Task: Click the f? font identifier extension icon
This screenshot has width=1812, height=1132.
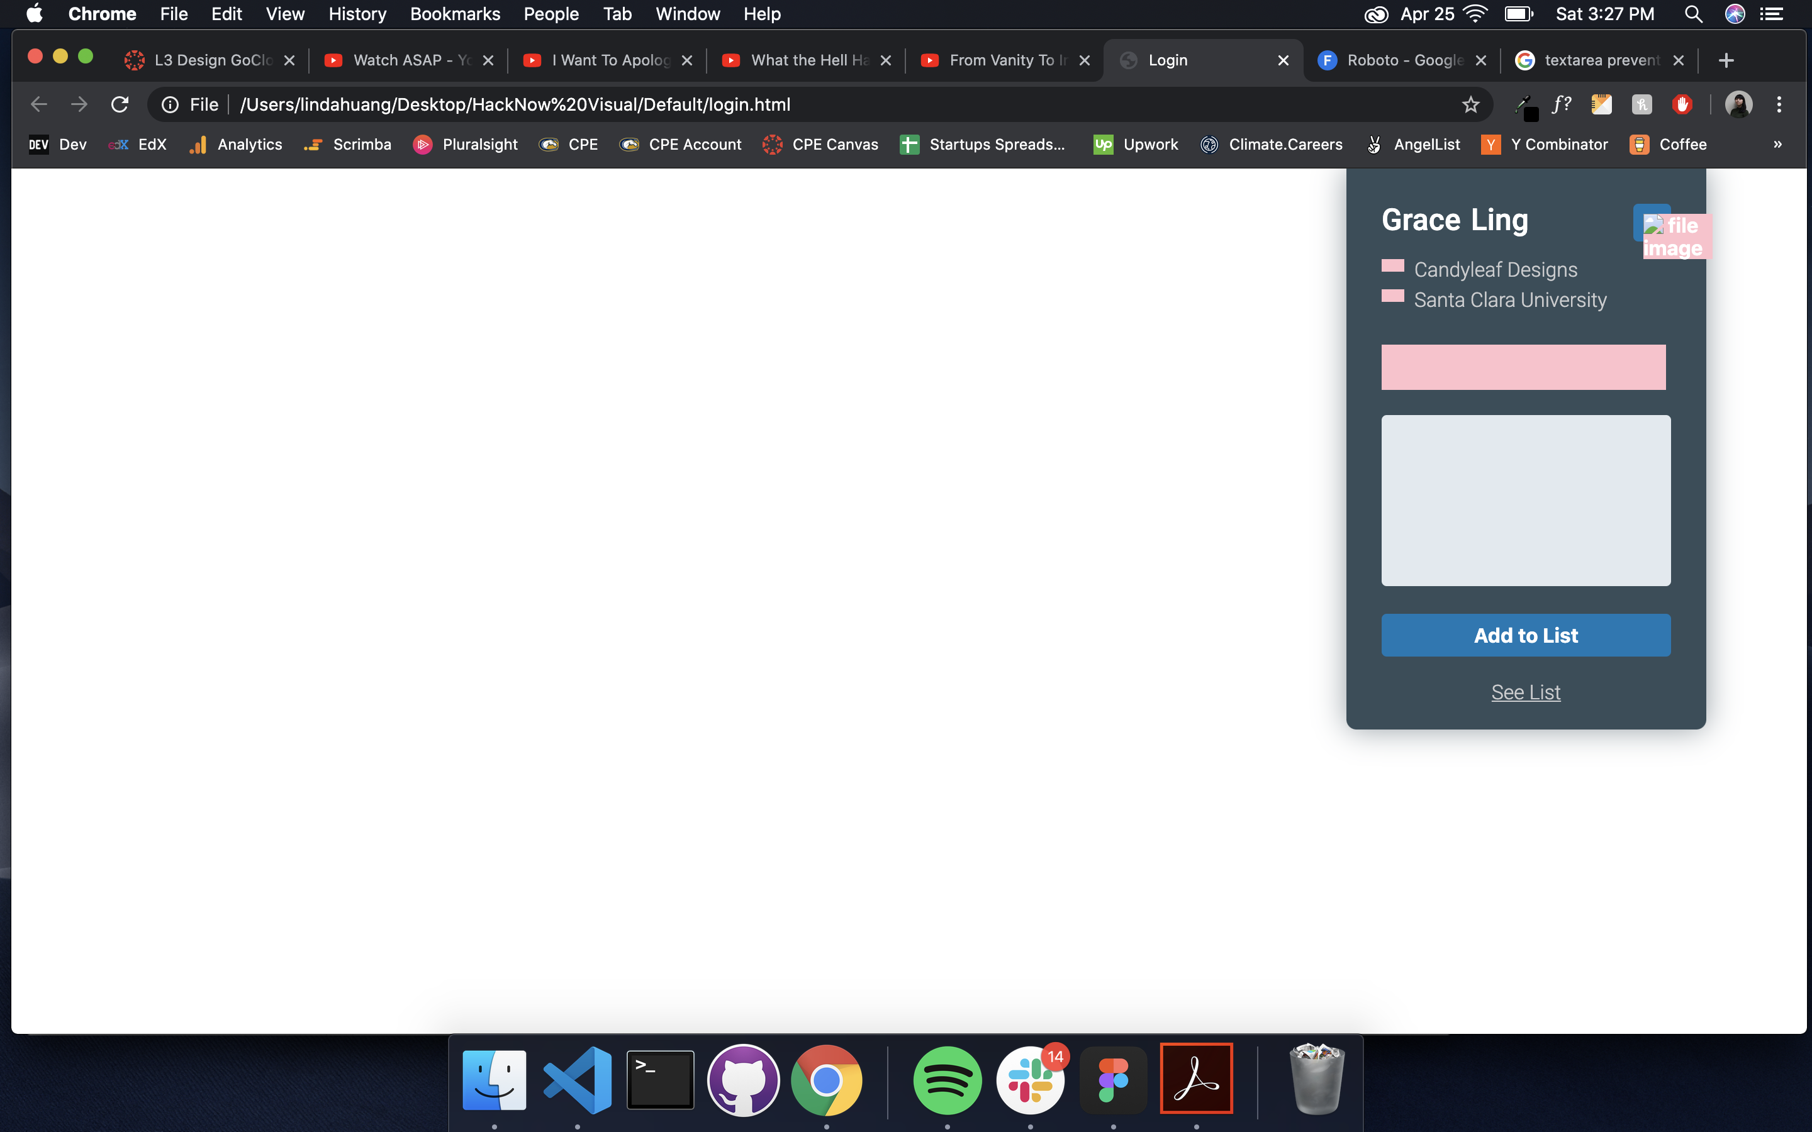Action: (1561, 105)
